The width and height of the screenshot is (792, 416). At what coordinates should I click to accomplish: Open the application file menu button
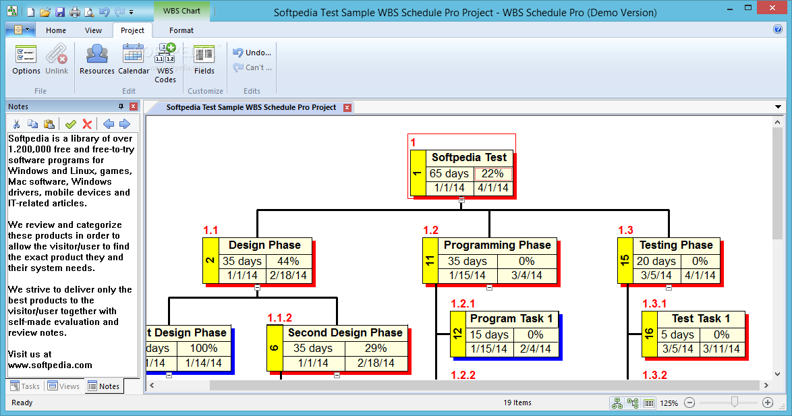[20, 30]
